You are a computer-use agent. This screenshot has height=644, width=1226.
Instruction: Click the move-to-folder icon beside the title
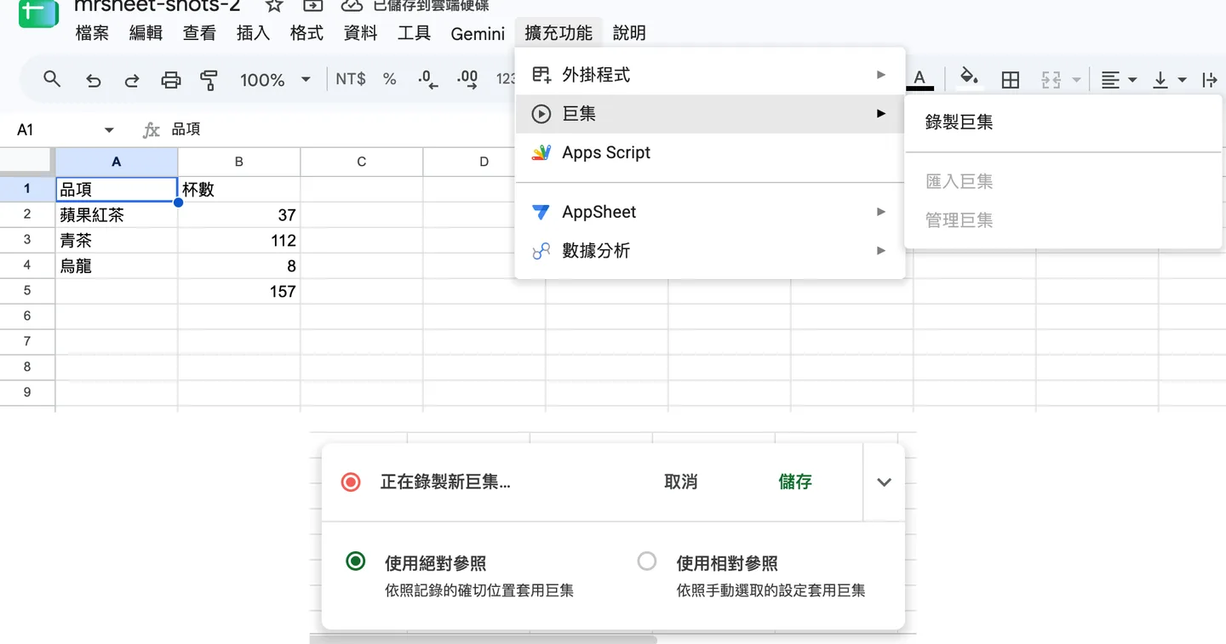coord(313,6)
